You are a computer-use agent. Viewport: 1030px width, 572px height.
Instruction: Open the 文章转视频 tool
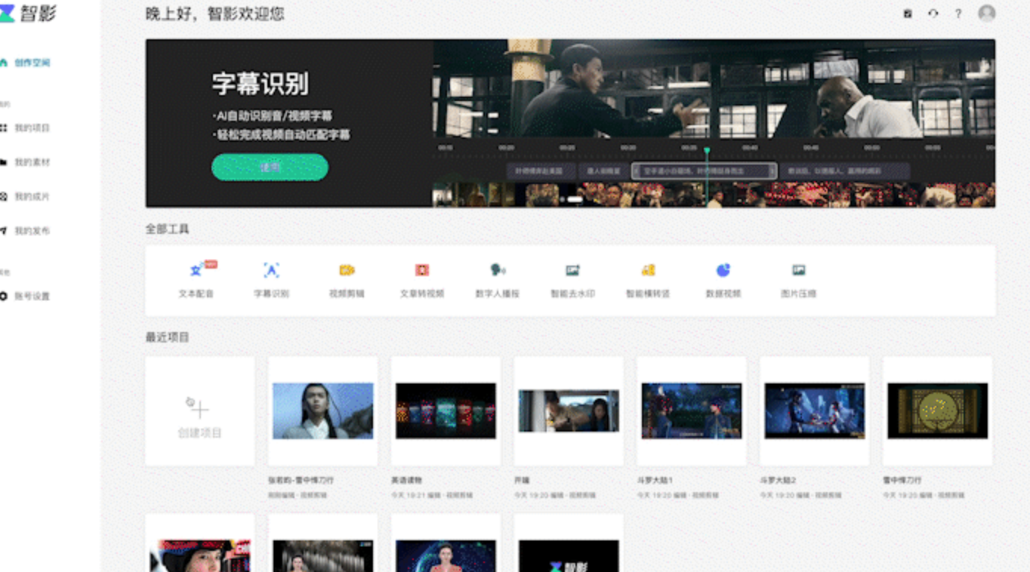click(422, 280)
